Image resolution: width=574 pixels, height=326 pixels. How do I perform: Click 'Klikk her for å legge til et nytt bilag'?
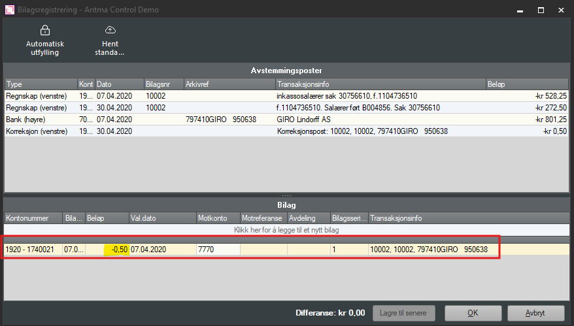click(286, 230)
